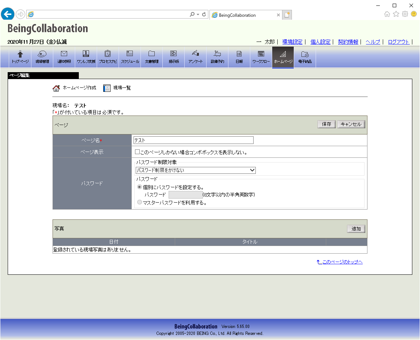The image size is (420, 340).
Task: Open プロセスナビ clipboard icon
Action: [108, 57]
